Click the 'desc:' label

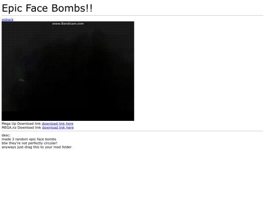point(6,135)
